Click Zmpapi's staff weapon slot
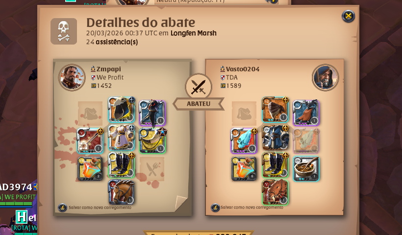This screenshot has width=402, height=235. (x=90, y=141)
